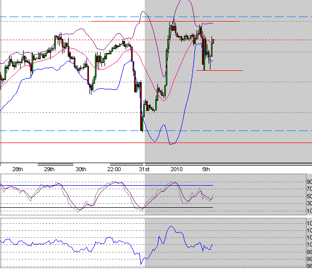Select the 22:00 time marker
The height and width of the screenshot is (269, 312).
pyautogui.click(x=114, y=170)
